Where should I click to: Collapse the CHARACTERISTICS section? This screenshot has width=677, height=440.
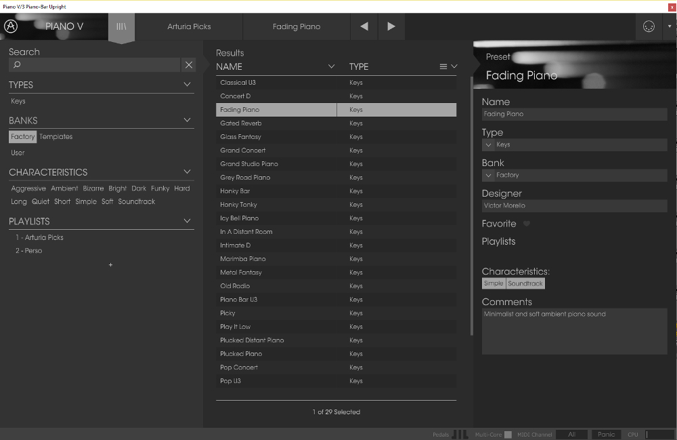(x=187, y=172)
